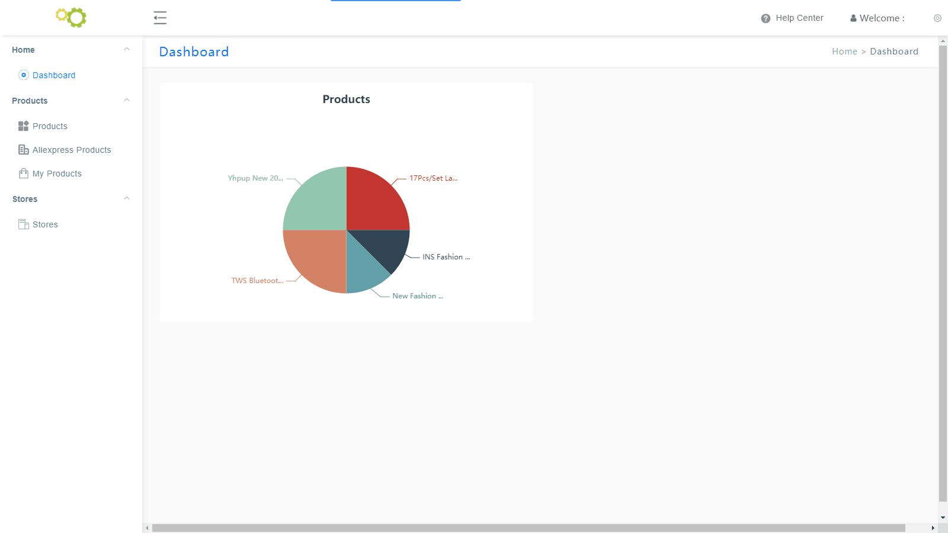
Task: Open settings gear icon in top right
Action: pos(937,18)
